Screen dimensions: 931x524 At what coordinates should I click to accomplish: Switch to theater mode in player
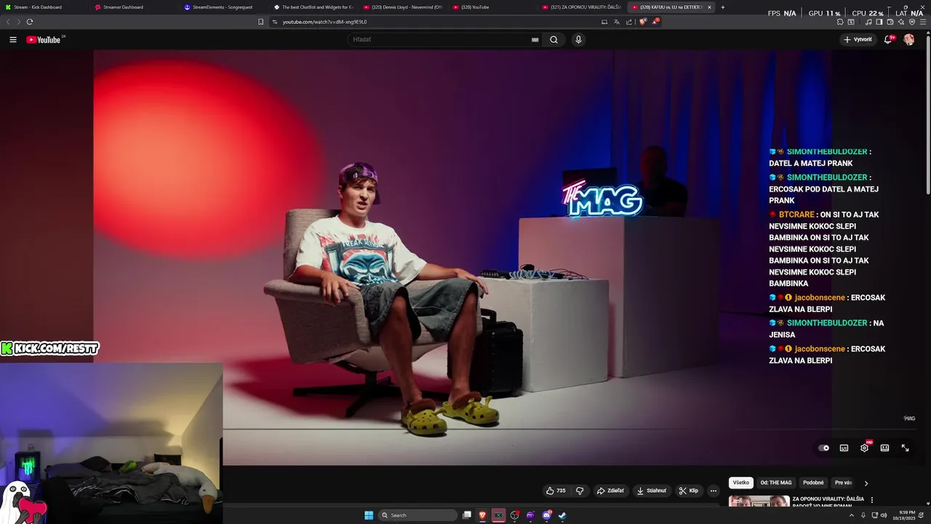(884, 448)
